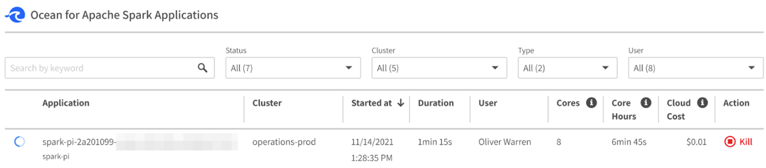Click the operations-prod cluster name
The image size is (766, 168).
pos(284,142)
